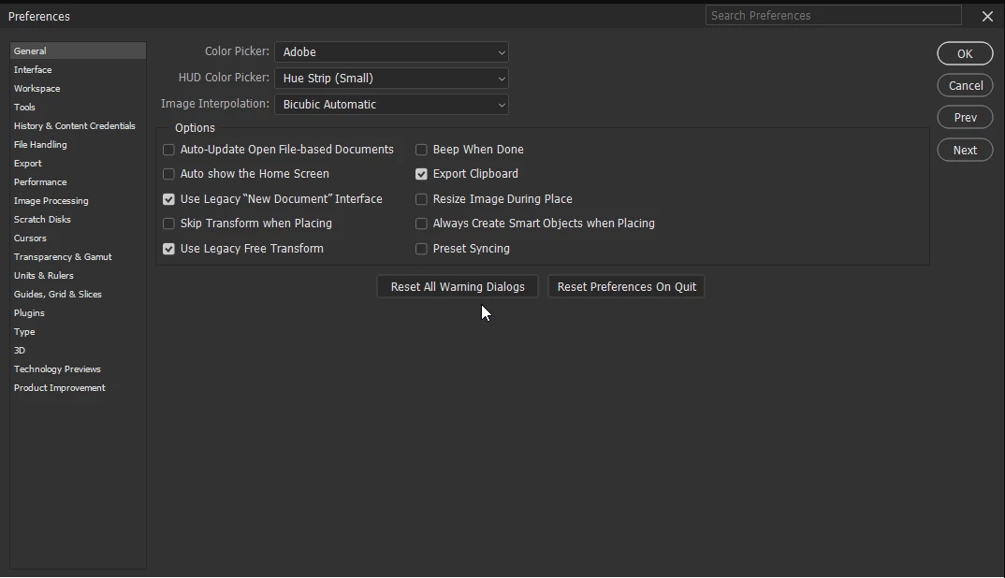The image size is (1005, 578).
Task: Enable Skip Transform when Placing
Action: pyautogui.click(x=168, y=224)
